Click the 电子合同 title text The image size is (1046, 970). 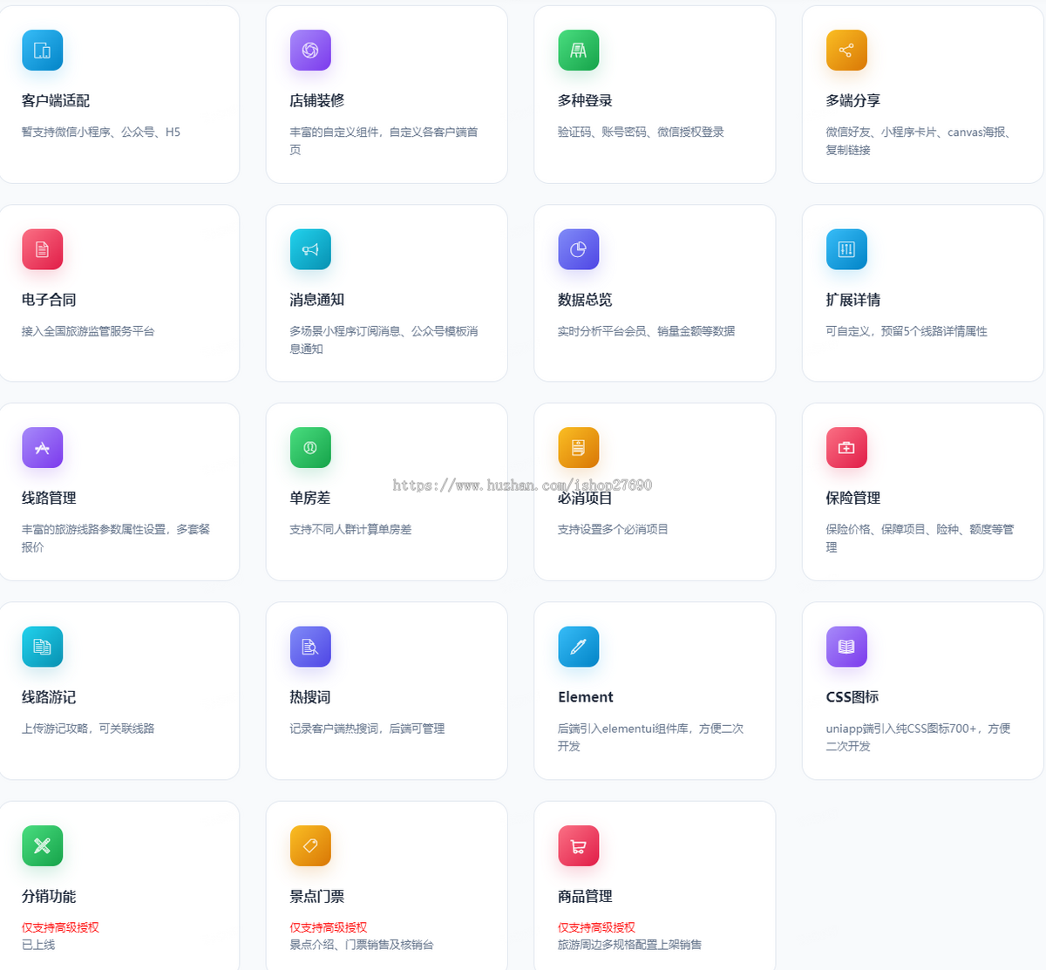[49, 300]
